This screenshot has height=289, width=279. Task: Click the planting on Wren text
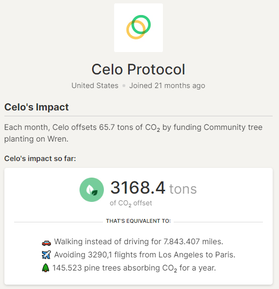(36, 139)
